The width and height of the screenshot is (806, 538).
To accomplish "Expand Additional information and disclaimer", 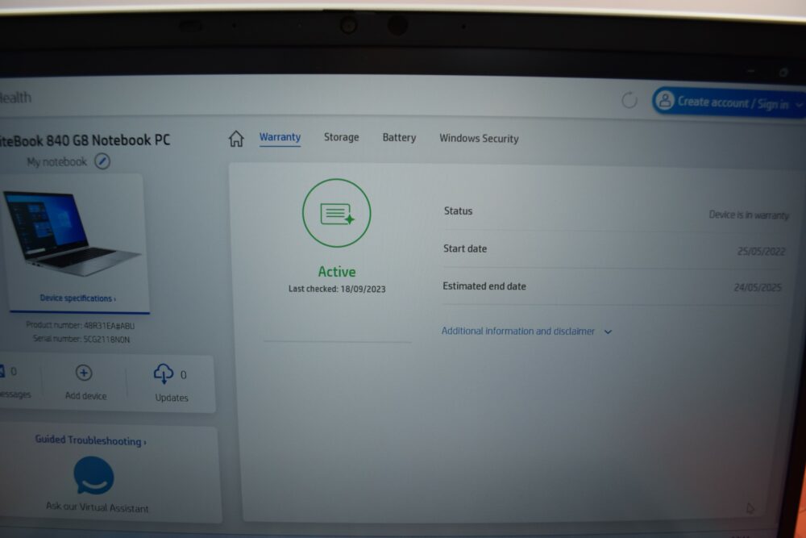I will (x=526, y=332).
